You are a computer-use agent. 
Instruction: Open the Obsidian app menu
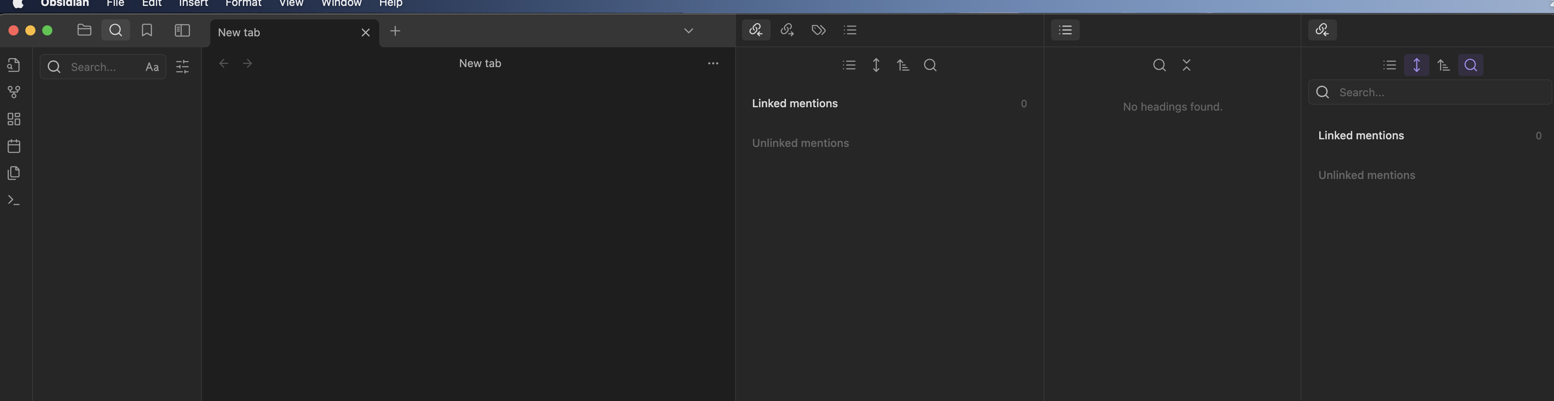click(65, 3)
